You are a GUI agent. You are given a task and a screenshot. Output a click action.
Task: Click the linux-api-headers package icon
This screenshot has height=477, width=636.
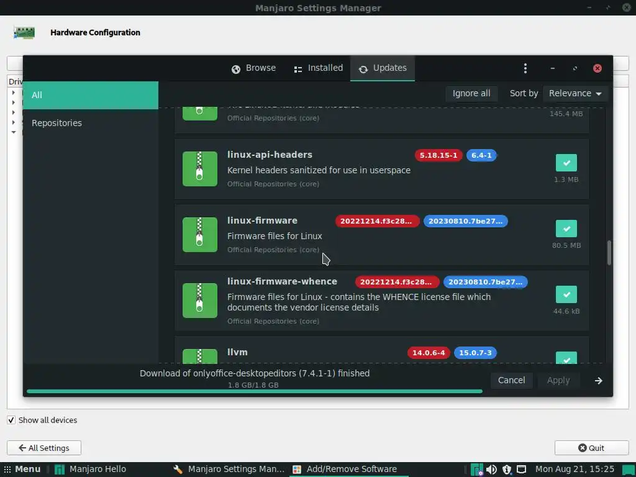(x=199, y=169)
